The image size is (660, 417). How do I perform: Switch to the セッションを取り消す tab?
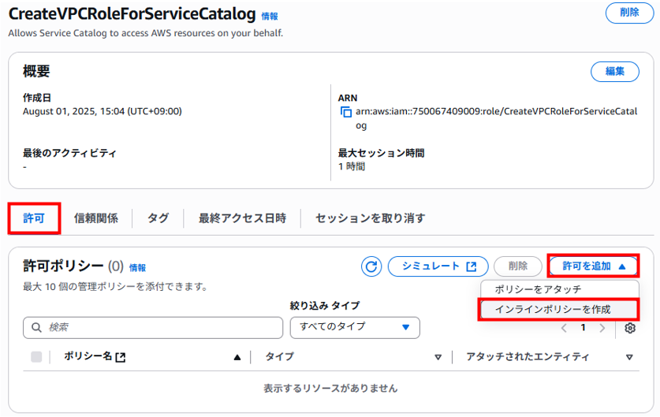pyautogui.click(x=371, y=218)
